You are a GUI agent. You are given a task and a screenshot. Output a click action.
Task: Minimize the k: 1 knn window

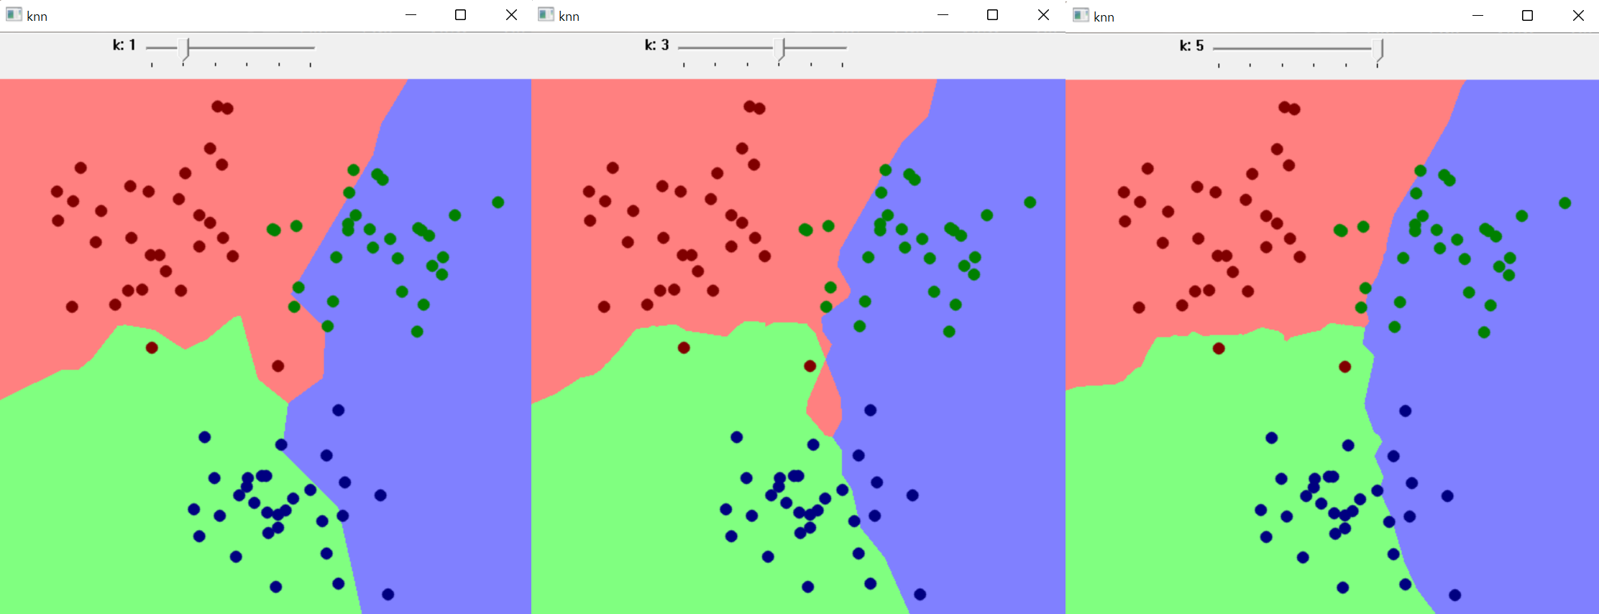411,15
